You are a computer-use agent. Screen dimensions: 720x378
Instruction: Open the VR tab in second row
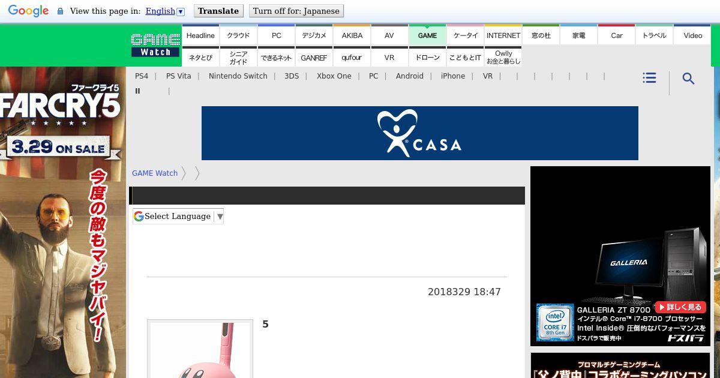pyautogui.click(x=389, y=58)
